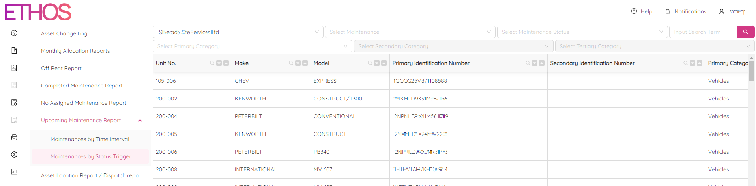The image size is (756, 186).
Task: Open Notifications in the header
Action: point(686,11)
